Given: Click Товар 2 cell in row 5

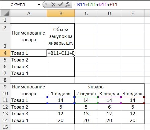Looking at the screenshot, I should [29, 60].
